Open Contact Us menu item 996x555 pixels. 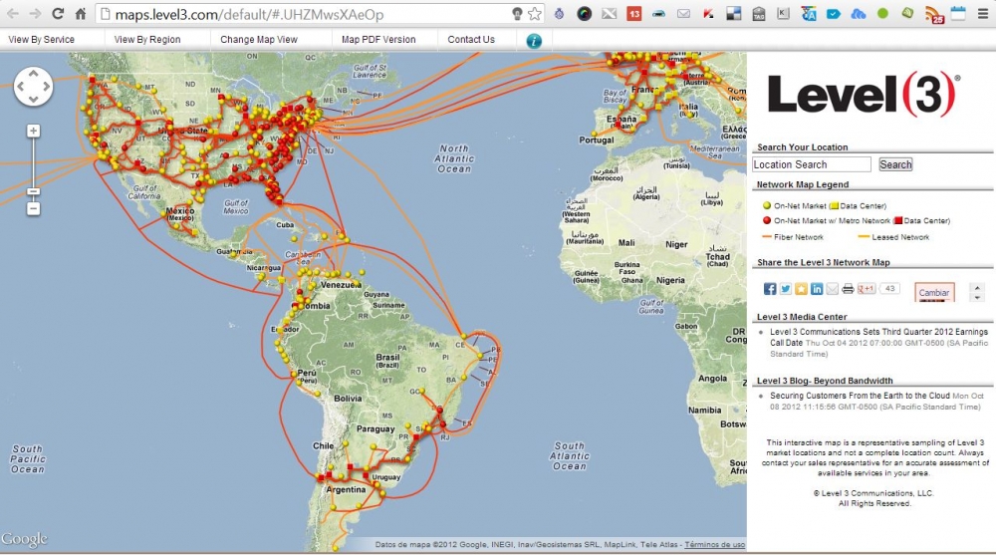click(x=471, y=40)
